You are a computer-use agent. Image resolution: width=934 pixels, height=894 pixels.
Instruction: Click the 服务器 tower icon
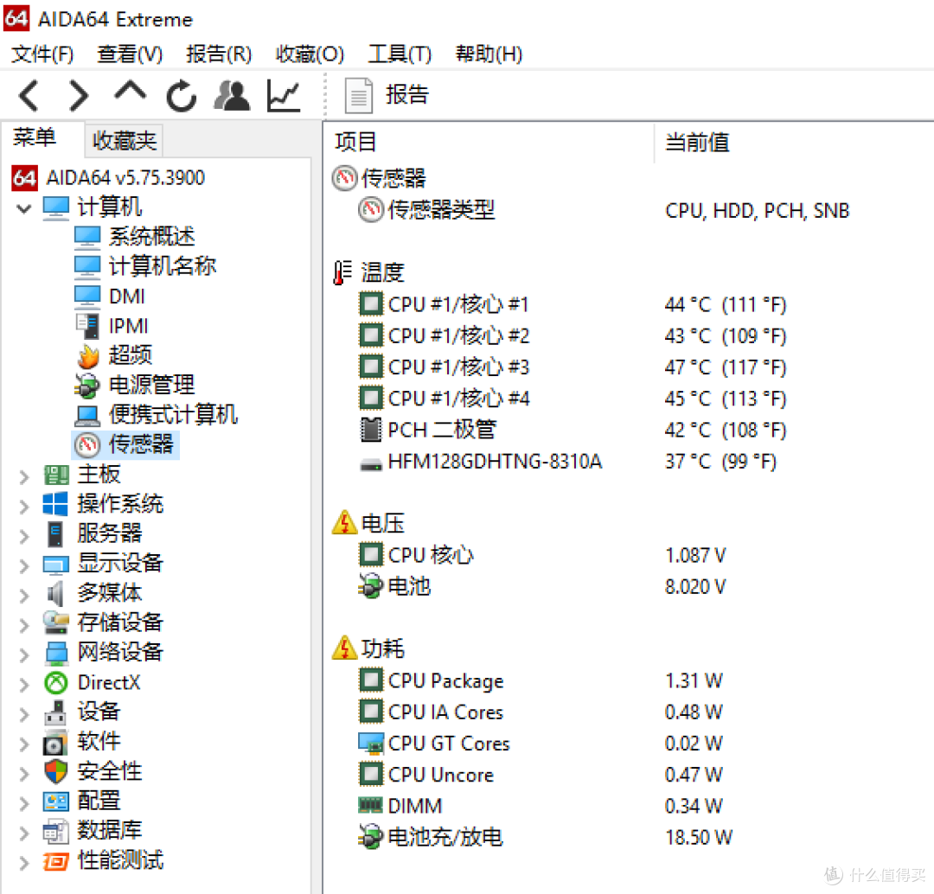pyautogui.click(x=55, y=533)
